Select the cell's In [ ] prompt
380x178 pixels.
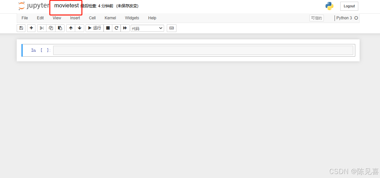click(x=41, y=50)
